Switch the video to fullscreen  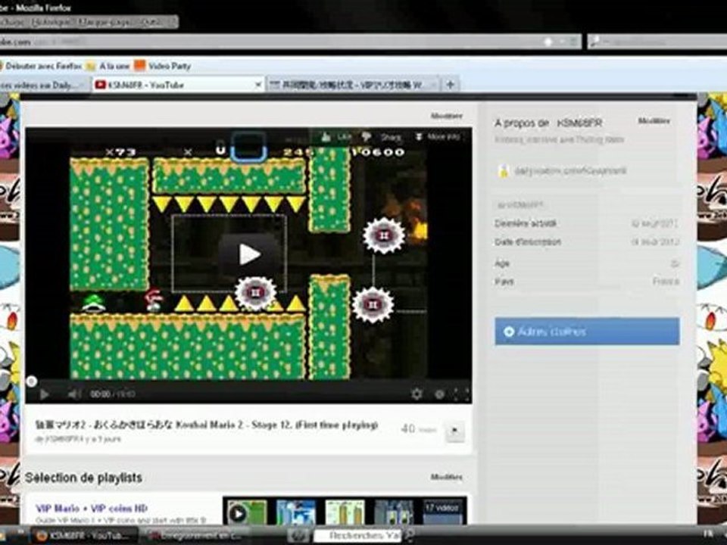(x=461, y=394)
